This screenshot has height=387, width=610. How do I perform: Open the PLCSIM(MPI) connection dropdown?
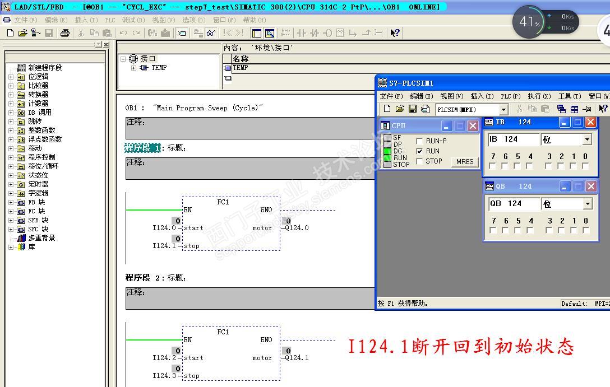click(504, 110)
